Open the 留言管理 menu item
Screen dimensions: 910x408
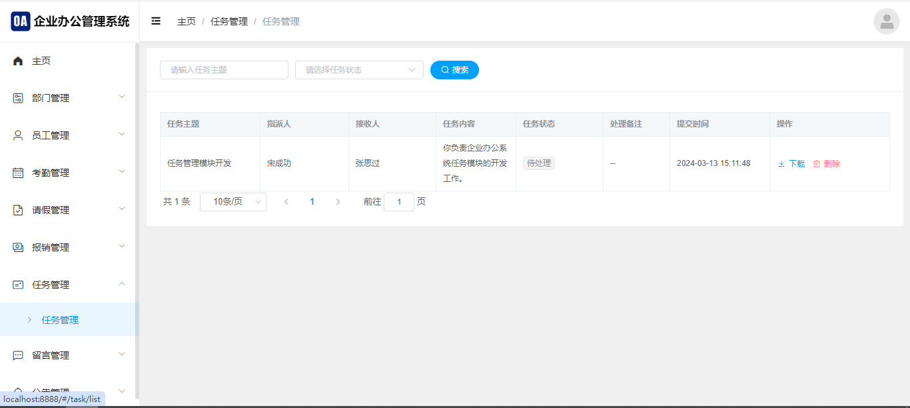pos(51,355)
